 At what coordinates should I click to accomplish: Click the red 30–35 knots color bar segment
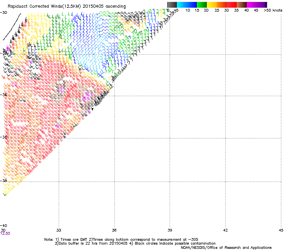(x=232, y=5)
